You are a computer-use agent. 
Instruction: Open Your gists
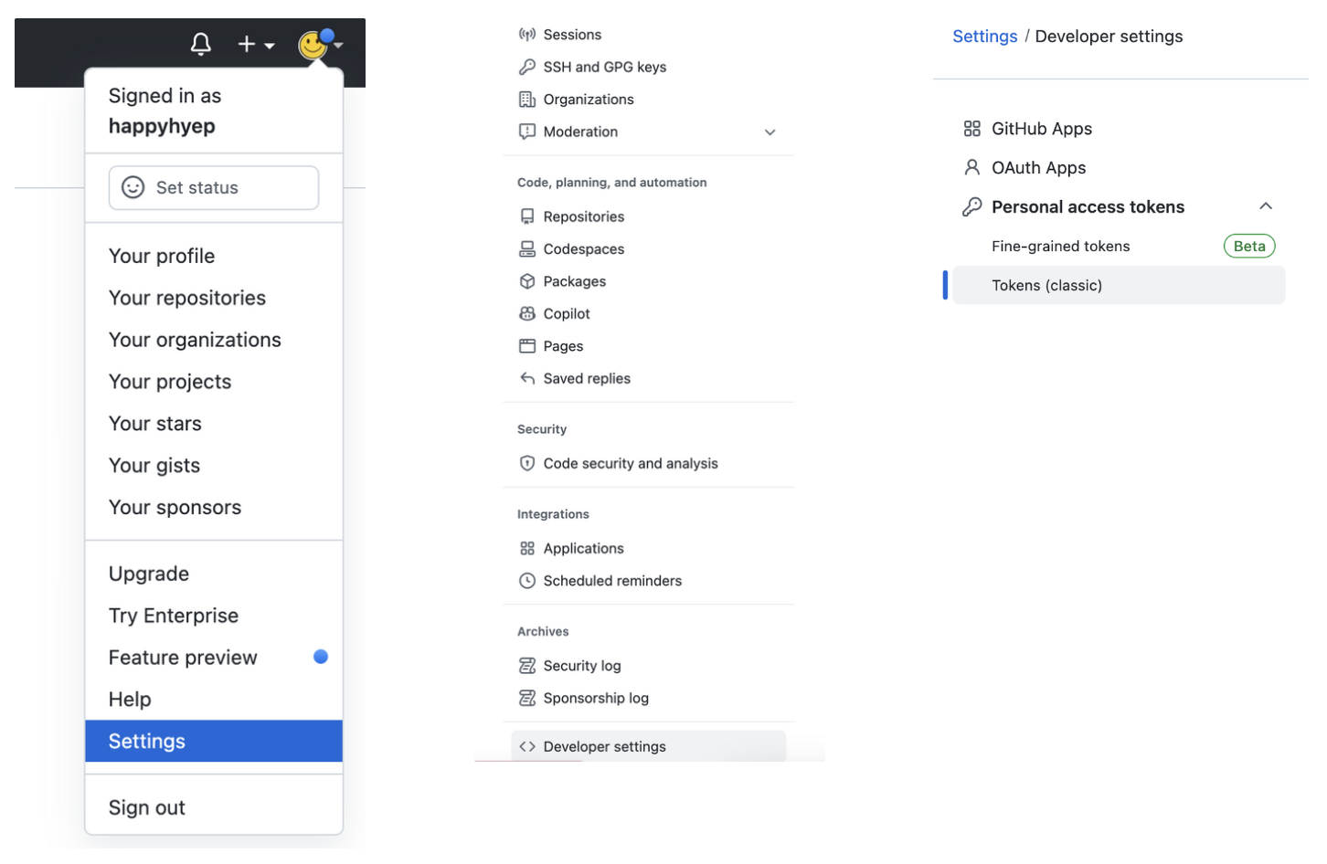click(154, 466)
